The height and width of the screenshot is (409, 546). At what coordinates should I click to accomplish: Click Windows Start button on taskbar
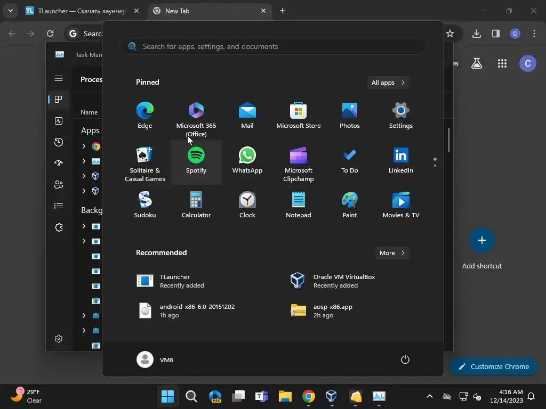point(167,396)
